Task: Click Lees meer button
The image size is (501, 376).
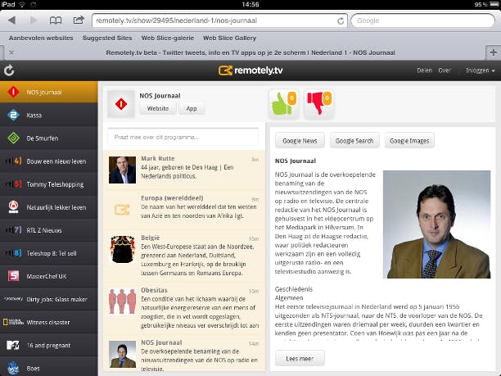Action: (300, 359)
